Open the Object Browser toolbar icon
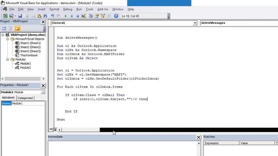Screen dimensions: 278x156 103,16
